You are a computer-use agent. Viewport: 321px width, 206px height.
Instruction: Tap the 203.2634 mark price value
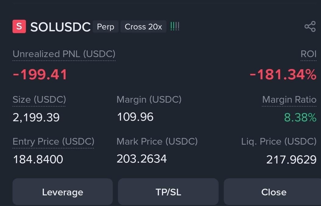(142, 159)
